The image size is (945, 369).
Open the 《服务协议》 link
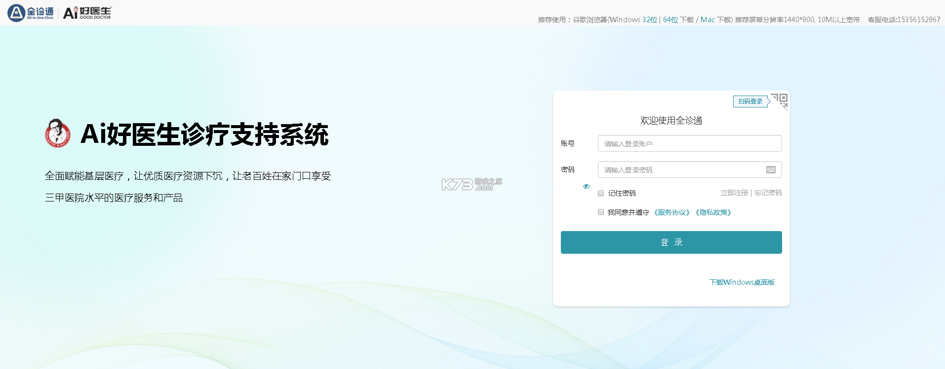671,212
